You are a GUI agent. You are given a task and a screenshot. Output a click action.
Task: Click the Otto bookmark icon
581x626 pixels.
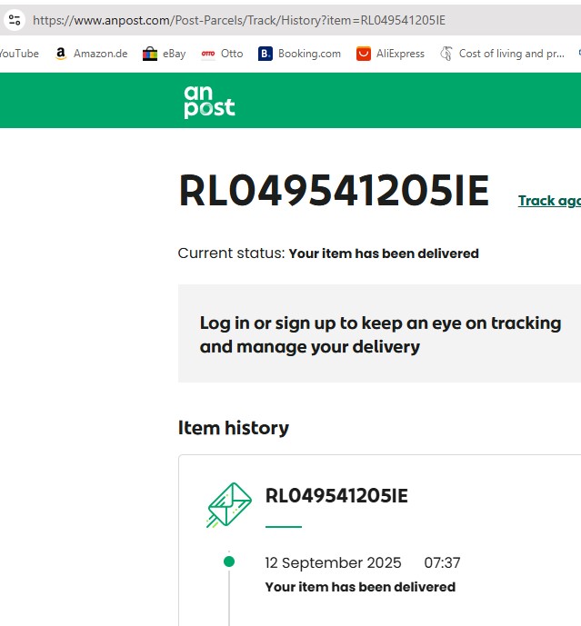[208, 54]
